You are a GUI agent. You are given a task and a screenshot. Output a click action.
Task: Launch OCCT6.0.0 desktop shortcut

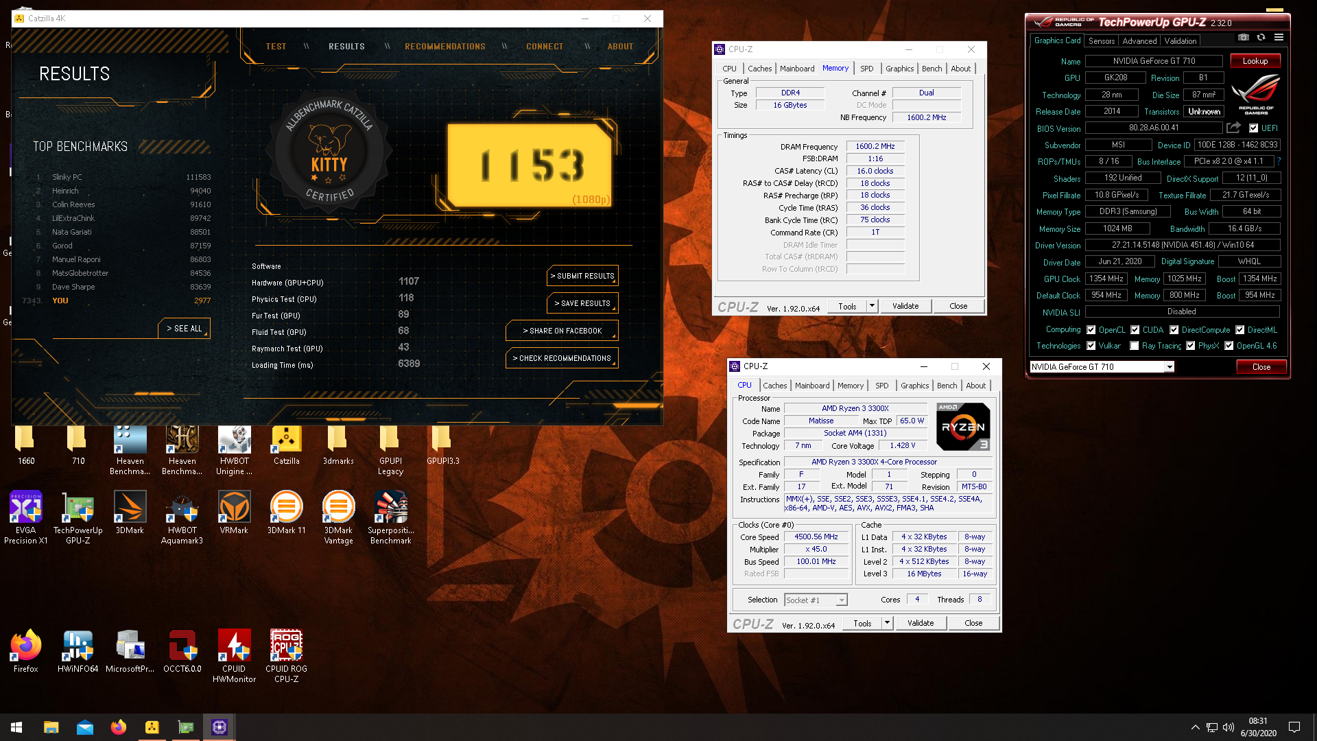(182, 651)
